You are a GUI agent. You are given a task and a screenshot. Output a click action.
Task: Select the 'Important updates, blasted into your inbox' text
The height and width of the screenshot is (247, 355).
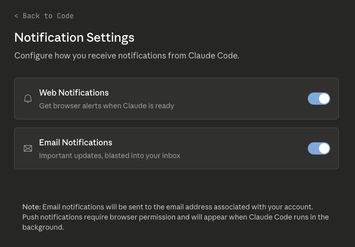[x=110, y=156]
